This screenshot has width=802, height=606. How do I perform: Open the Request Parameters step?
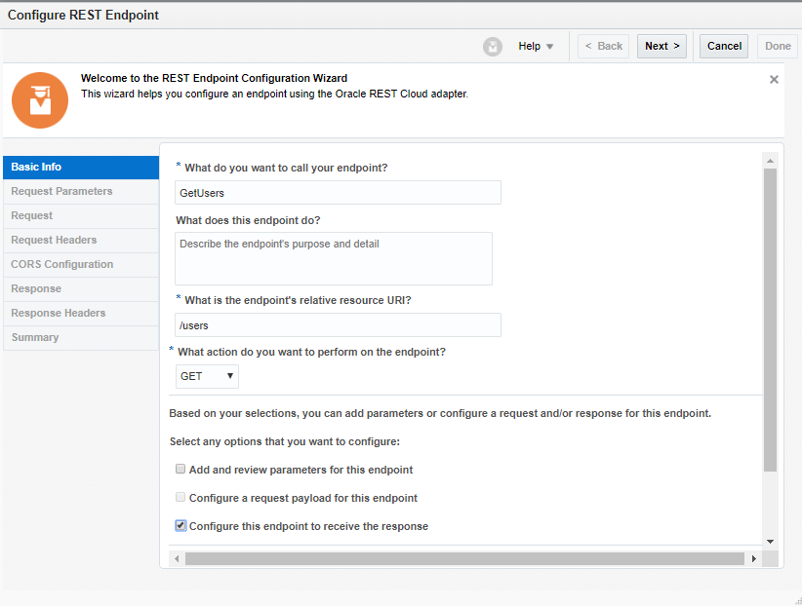81,192
